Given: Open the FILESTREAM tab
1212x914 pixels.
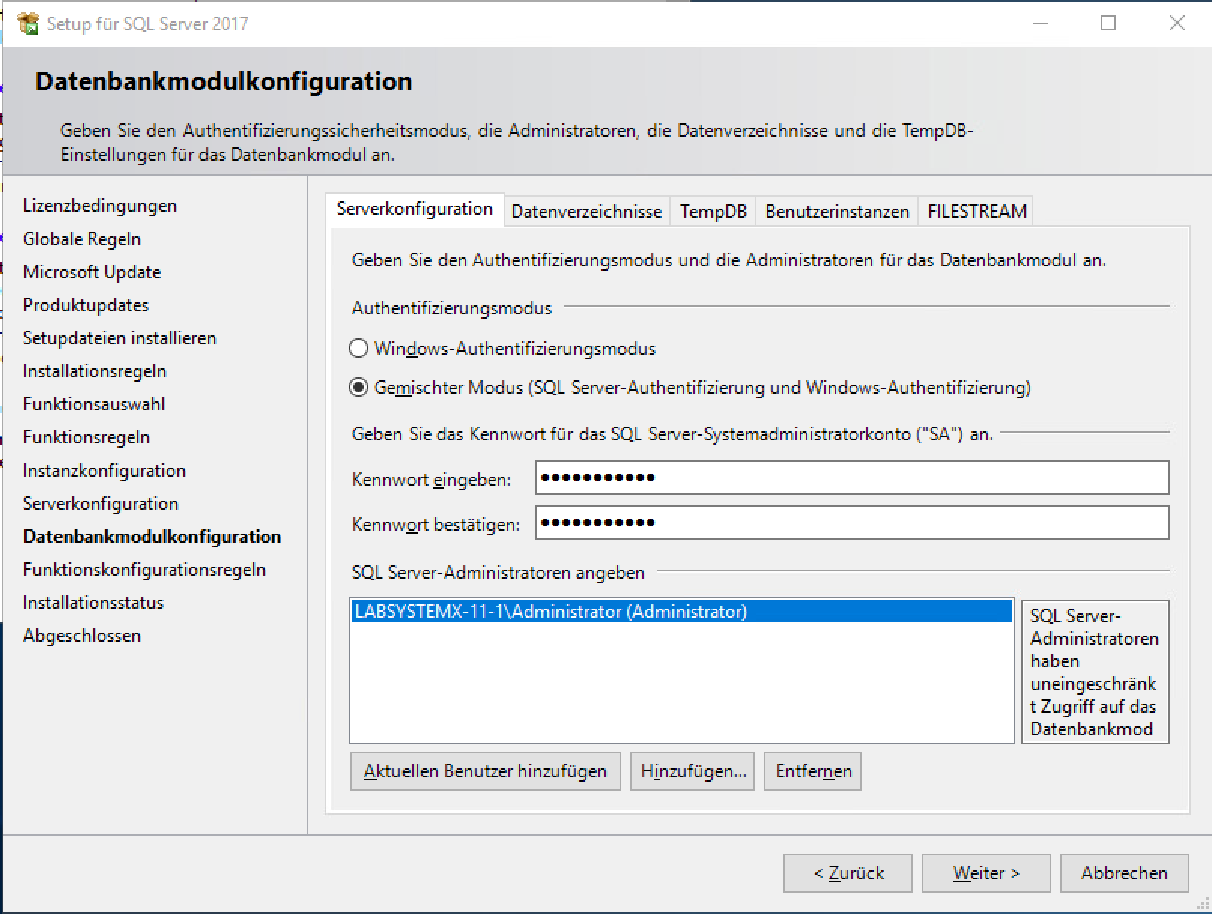Looking at the screenshot, I should click(x=977, y=212).
